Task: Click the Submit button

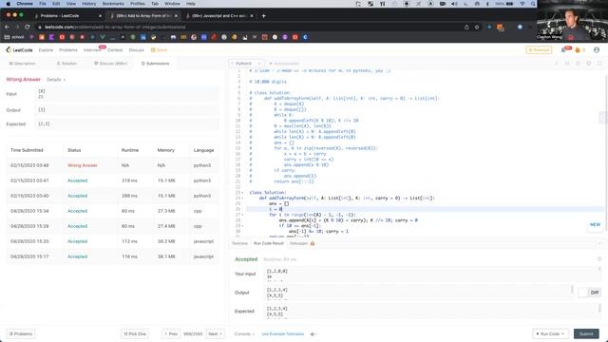Action: (x=586, y=333)
